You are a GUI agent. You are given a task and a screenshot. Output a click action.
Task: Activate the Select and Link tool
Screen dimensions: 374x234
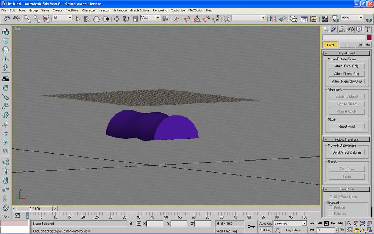tap(27, 19)
